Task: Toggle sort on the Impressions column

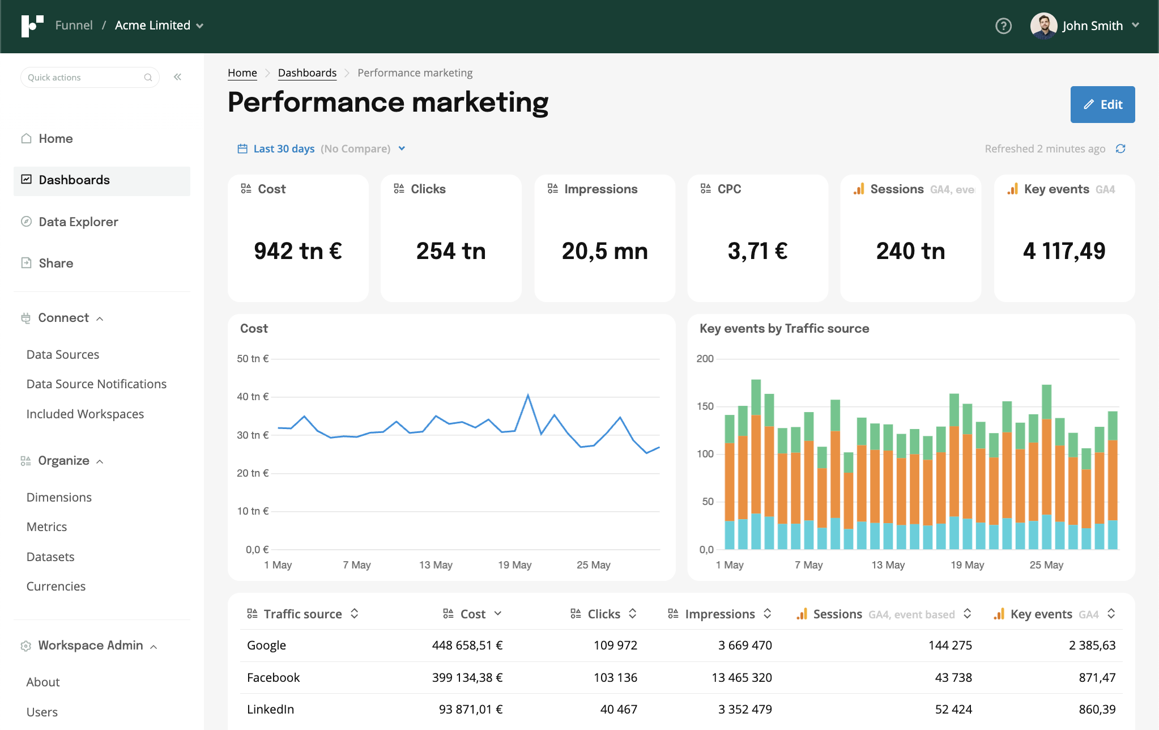Action: [768, 614]
